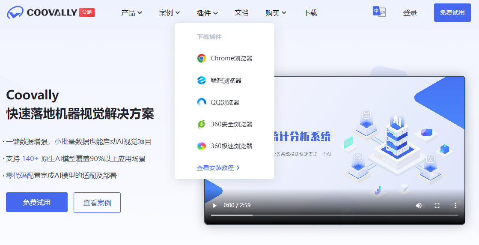The height and width of the screenshot is (245, 479).
Task: Click the hero 免费试用 blue button
Action: (37, 202)
